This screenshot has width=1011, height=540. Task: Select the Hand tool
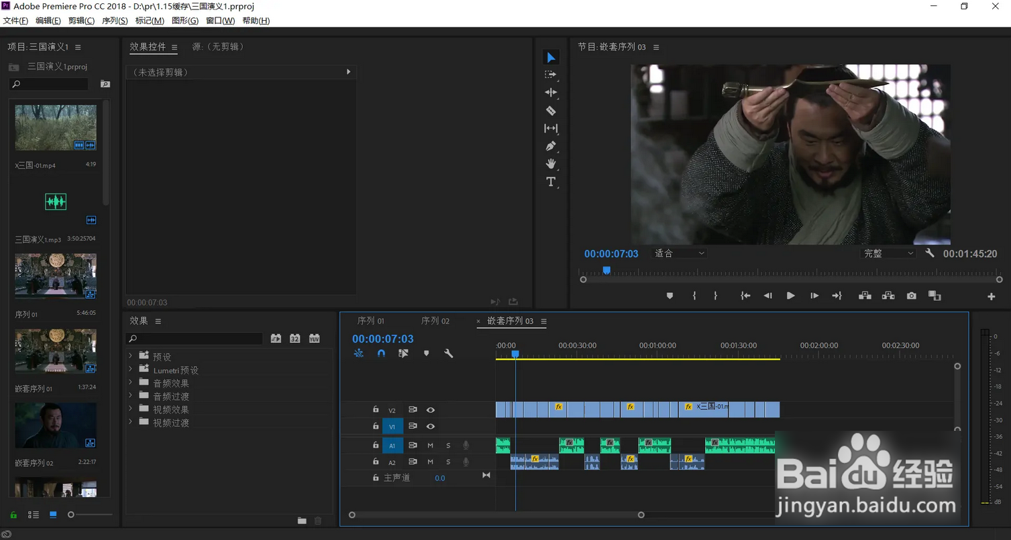pyautogui.click(x=551, y=163)
